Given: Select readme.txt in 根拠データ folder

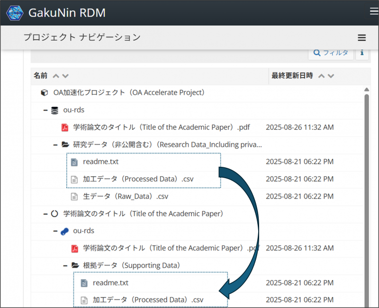Looking at the screenshot, I should click(110, 283).
